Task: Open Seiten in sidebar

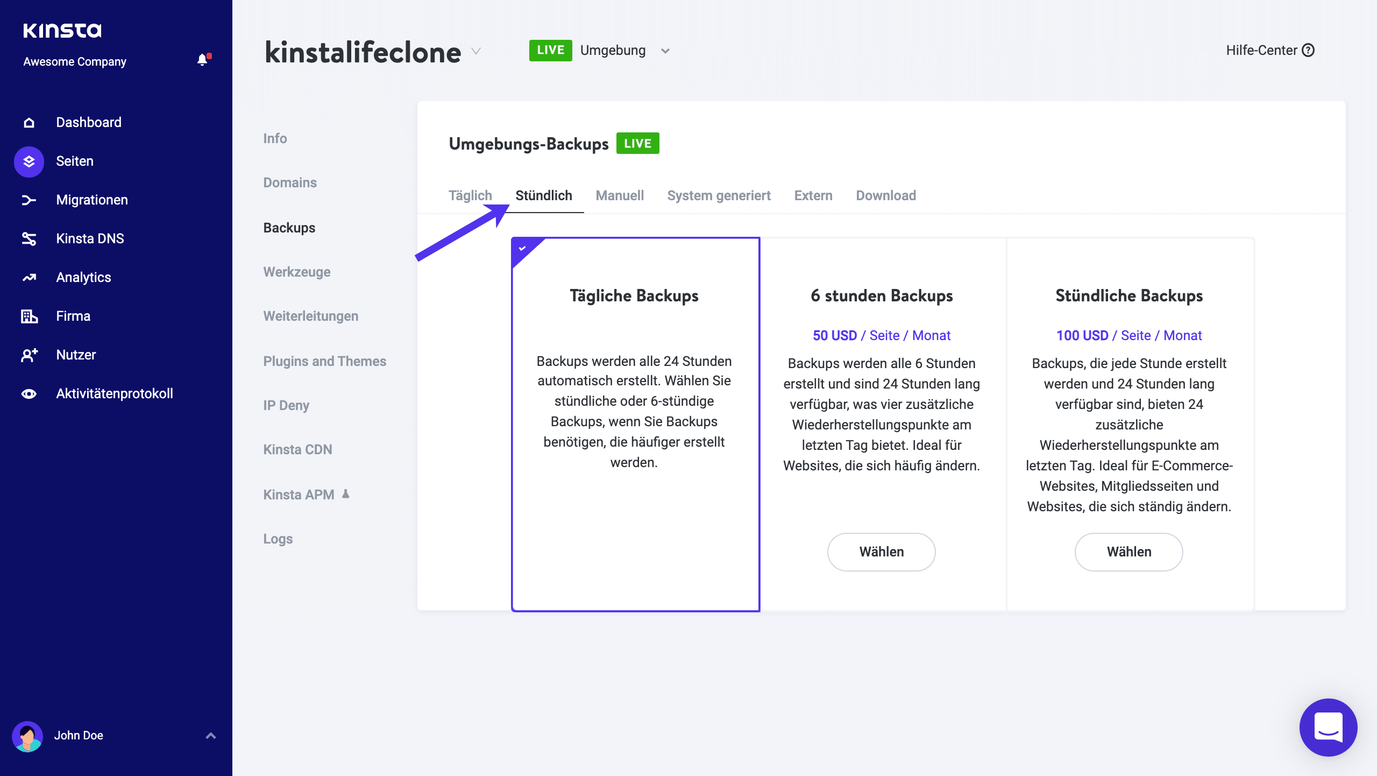Action: tap(75, 161)
